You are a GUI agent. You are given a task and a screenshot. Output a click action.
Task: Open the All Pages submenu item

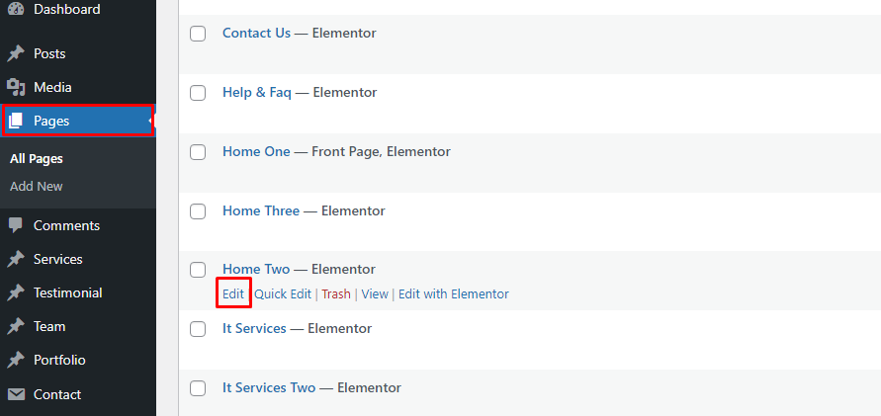[x=37, y=159]
